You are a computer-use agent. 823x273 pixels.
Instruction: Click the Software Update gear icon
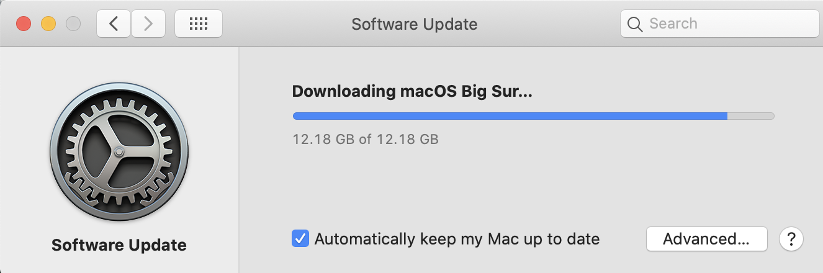119,151
